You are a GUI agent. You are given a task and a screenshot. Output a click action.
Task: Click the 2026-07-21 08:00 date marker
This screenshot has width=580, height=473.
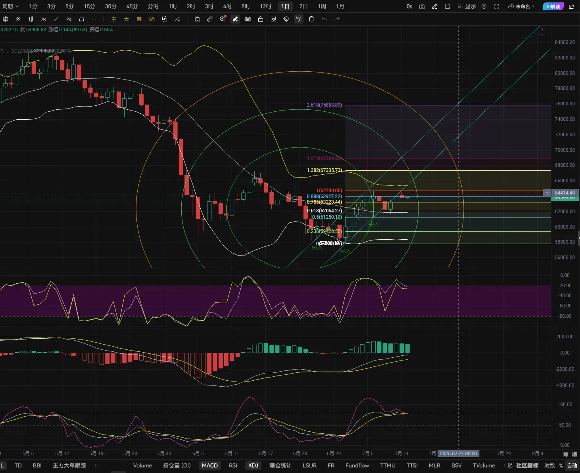(x=458, y=453)
